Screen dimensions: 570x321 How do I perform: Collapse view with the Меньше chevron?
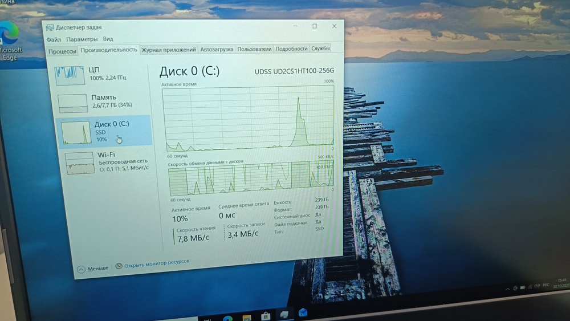click(x=80, y=269)
